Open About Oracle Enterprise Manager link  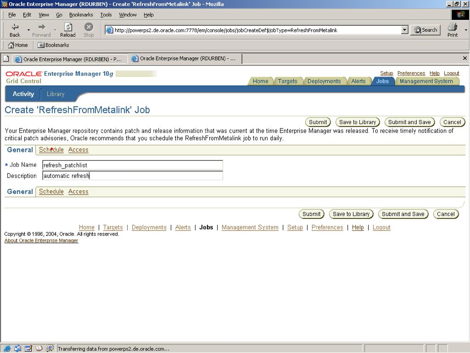[x=41, y=240]
